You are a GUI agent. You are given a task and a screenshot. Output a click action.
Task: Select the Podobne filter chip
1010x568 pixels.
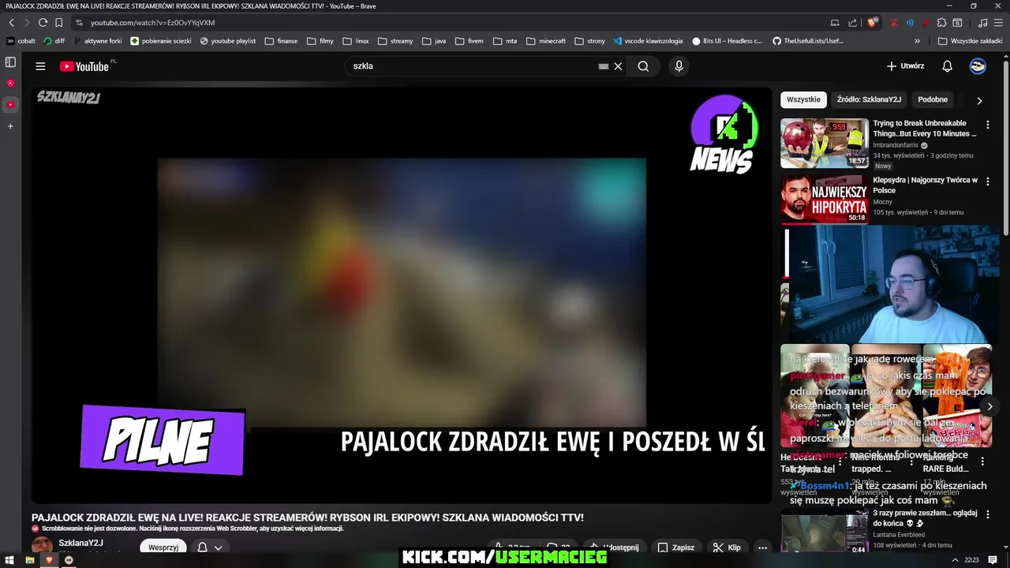coord(933,99)
